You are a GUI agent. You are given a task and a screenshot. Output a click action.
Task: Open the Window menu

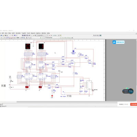coord(44,33)
